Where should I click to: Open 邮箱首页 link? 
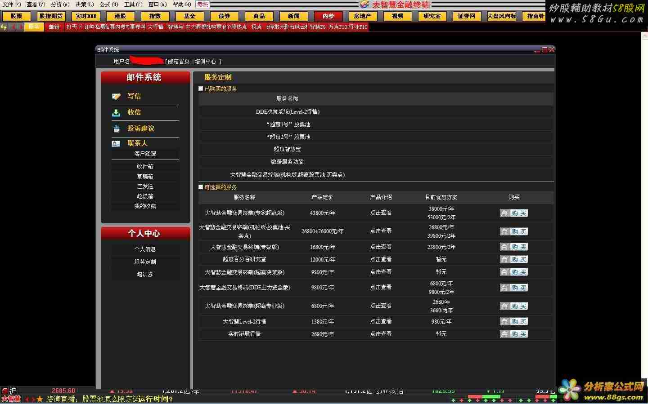179,62
